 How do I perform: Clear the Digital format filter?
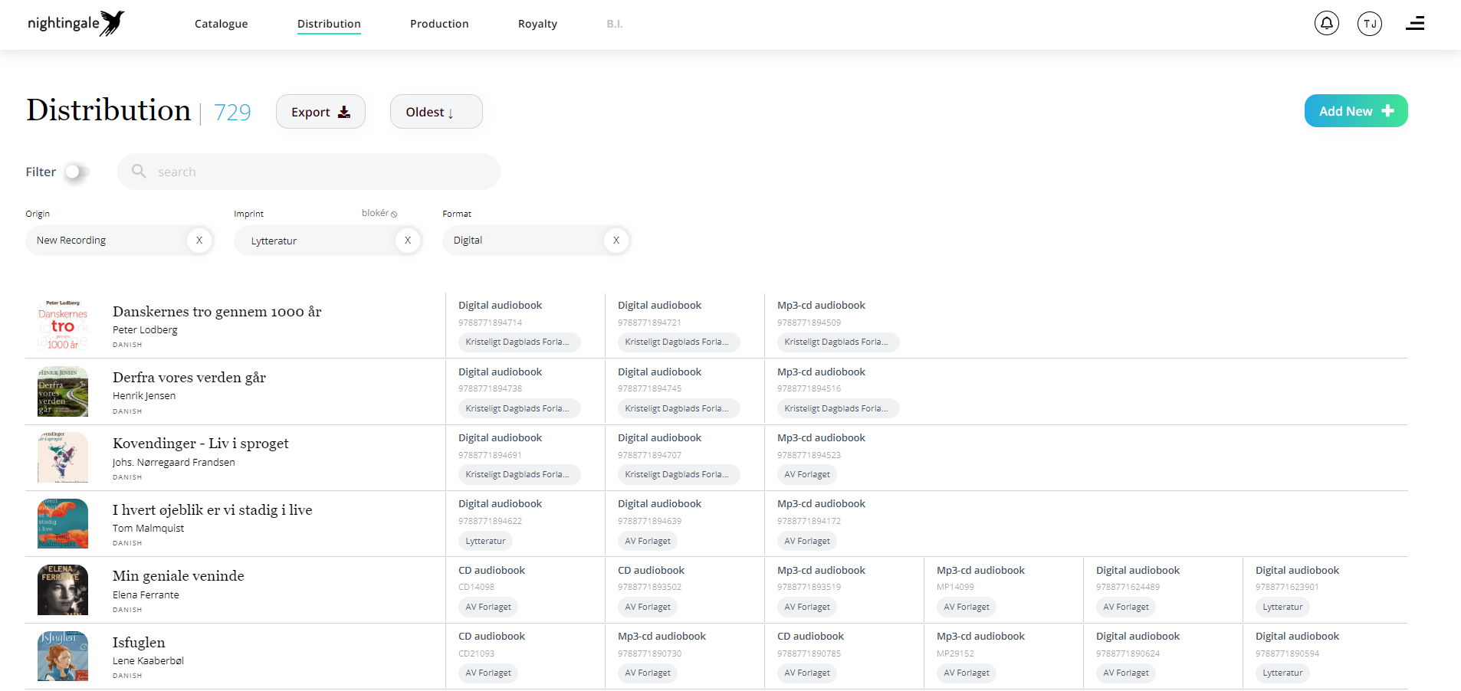[616, 241]
